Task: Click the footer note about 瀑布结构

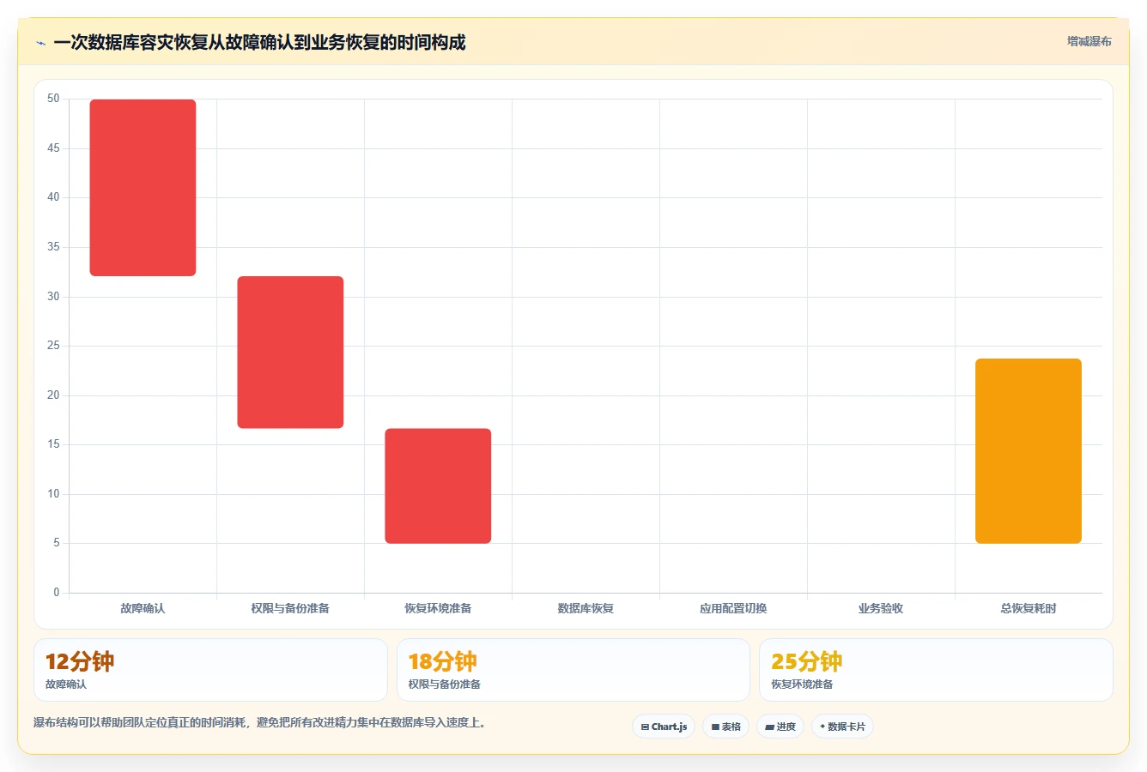Action: (262, 722)
